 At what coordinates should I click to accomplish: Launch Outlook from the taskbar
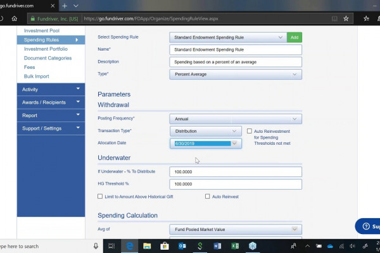click(182, 246)
